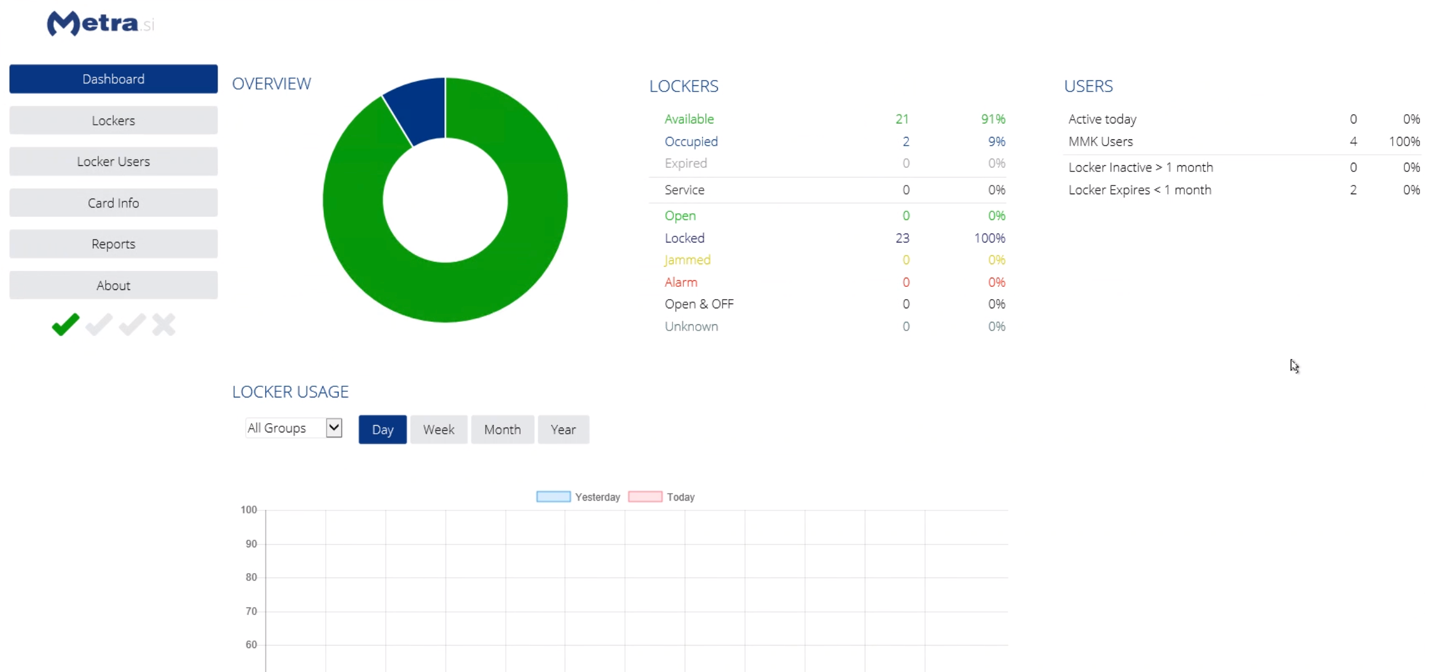This screenshot has width=1448, height=672.
Task: Select the Year usage view
Action: (563, 429)
